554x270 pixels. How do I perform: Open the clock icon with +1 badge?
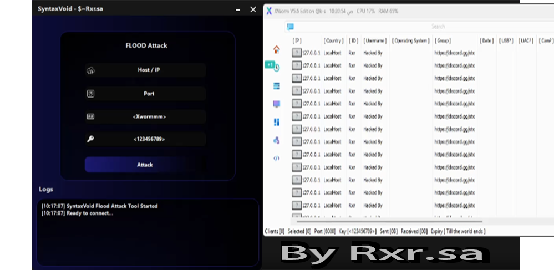tap(276, 67)
